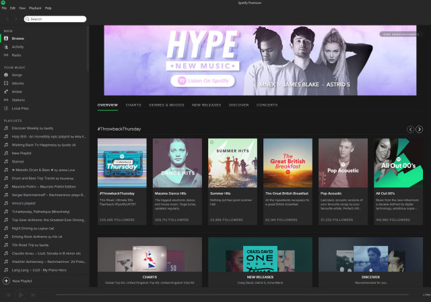Click the #ThrowbackThursday section heading

pos(119,129)
